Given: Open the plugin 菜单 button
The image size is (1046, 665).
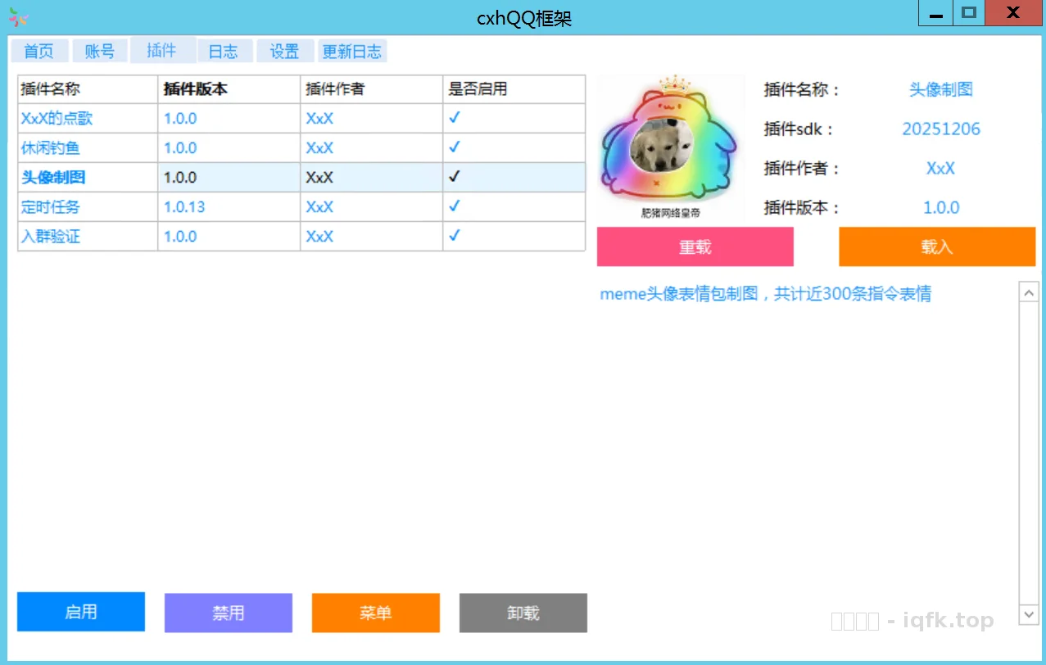Looking at the screenshot, I should point(375,613).
